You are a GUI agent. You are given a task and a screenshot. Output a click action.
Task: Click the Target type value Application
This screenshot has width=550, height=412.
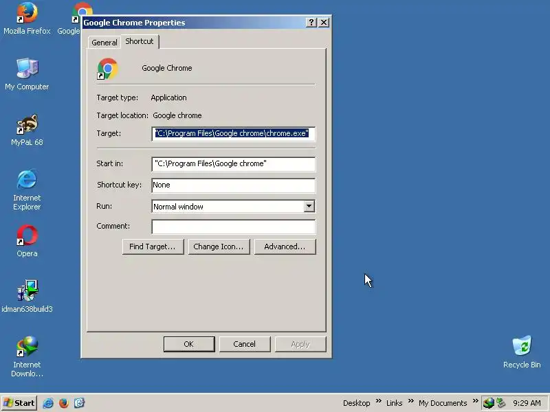coord(168,98)
